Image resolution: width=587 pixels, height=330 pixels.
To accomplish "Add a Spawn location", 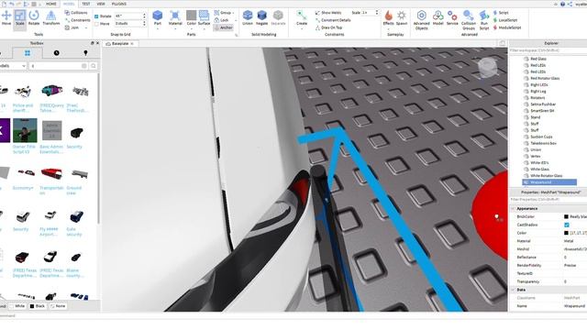I will [x=402, y=17].
